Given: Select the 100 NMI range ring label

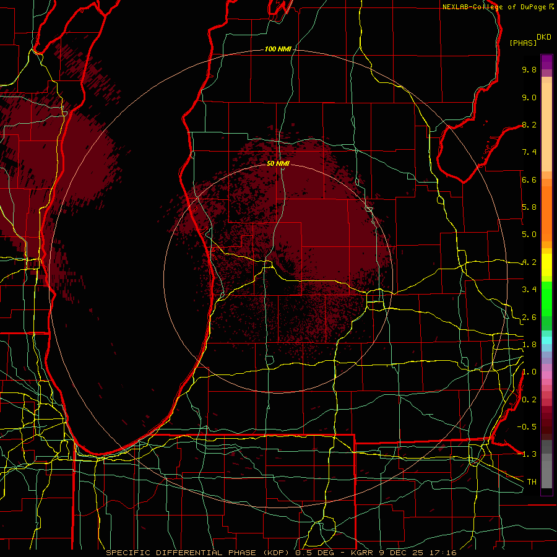Looking at the screenshot, I should point(278,49).
